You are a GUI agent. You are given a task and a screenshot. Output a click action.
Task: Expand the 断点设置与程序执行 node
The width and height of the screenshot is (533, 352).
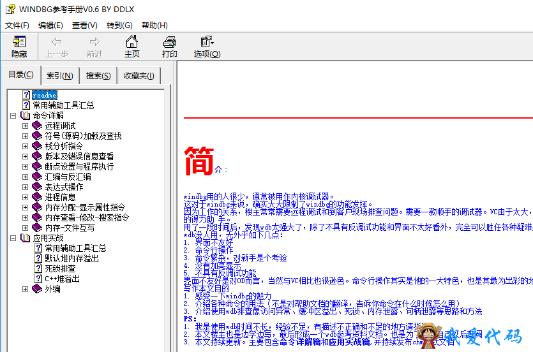pos(25,166)
